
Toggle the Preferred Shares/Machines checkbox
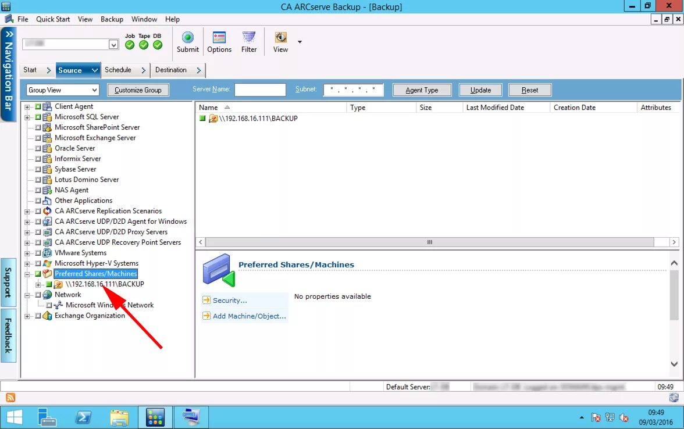point(38,274)
